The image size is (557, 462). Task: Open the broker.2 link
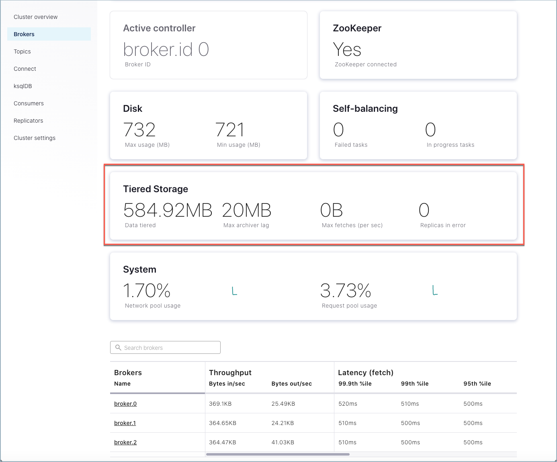click(125, 442)
